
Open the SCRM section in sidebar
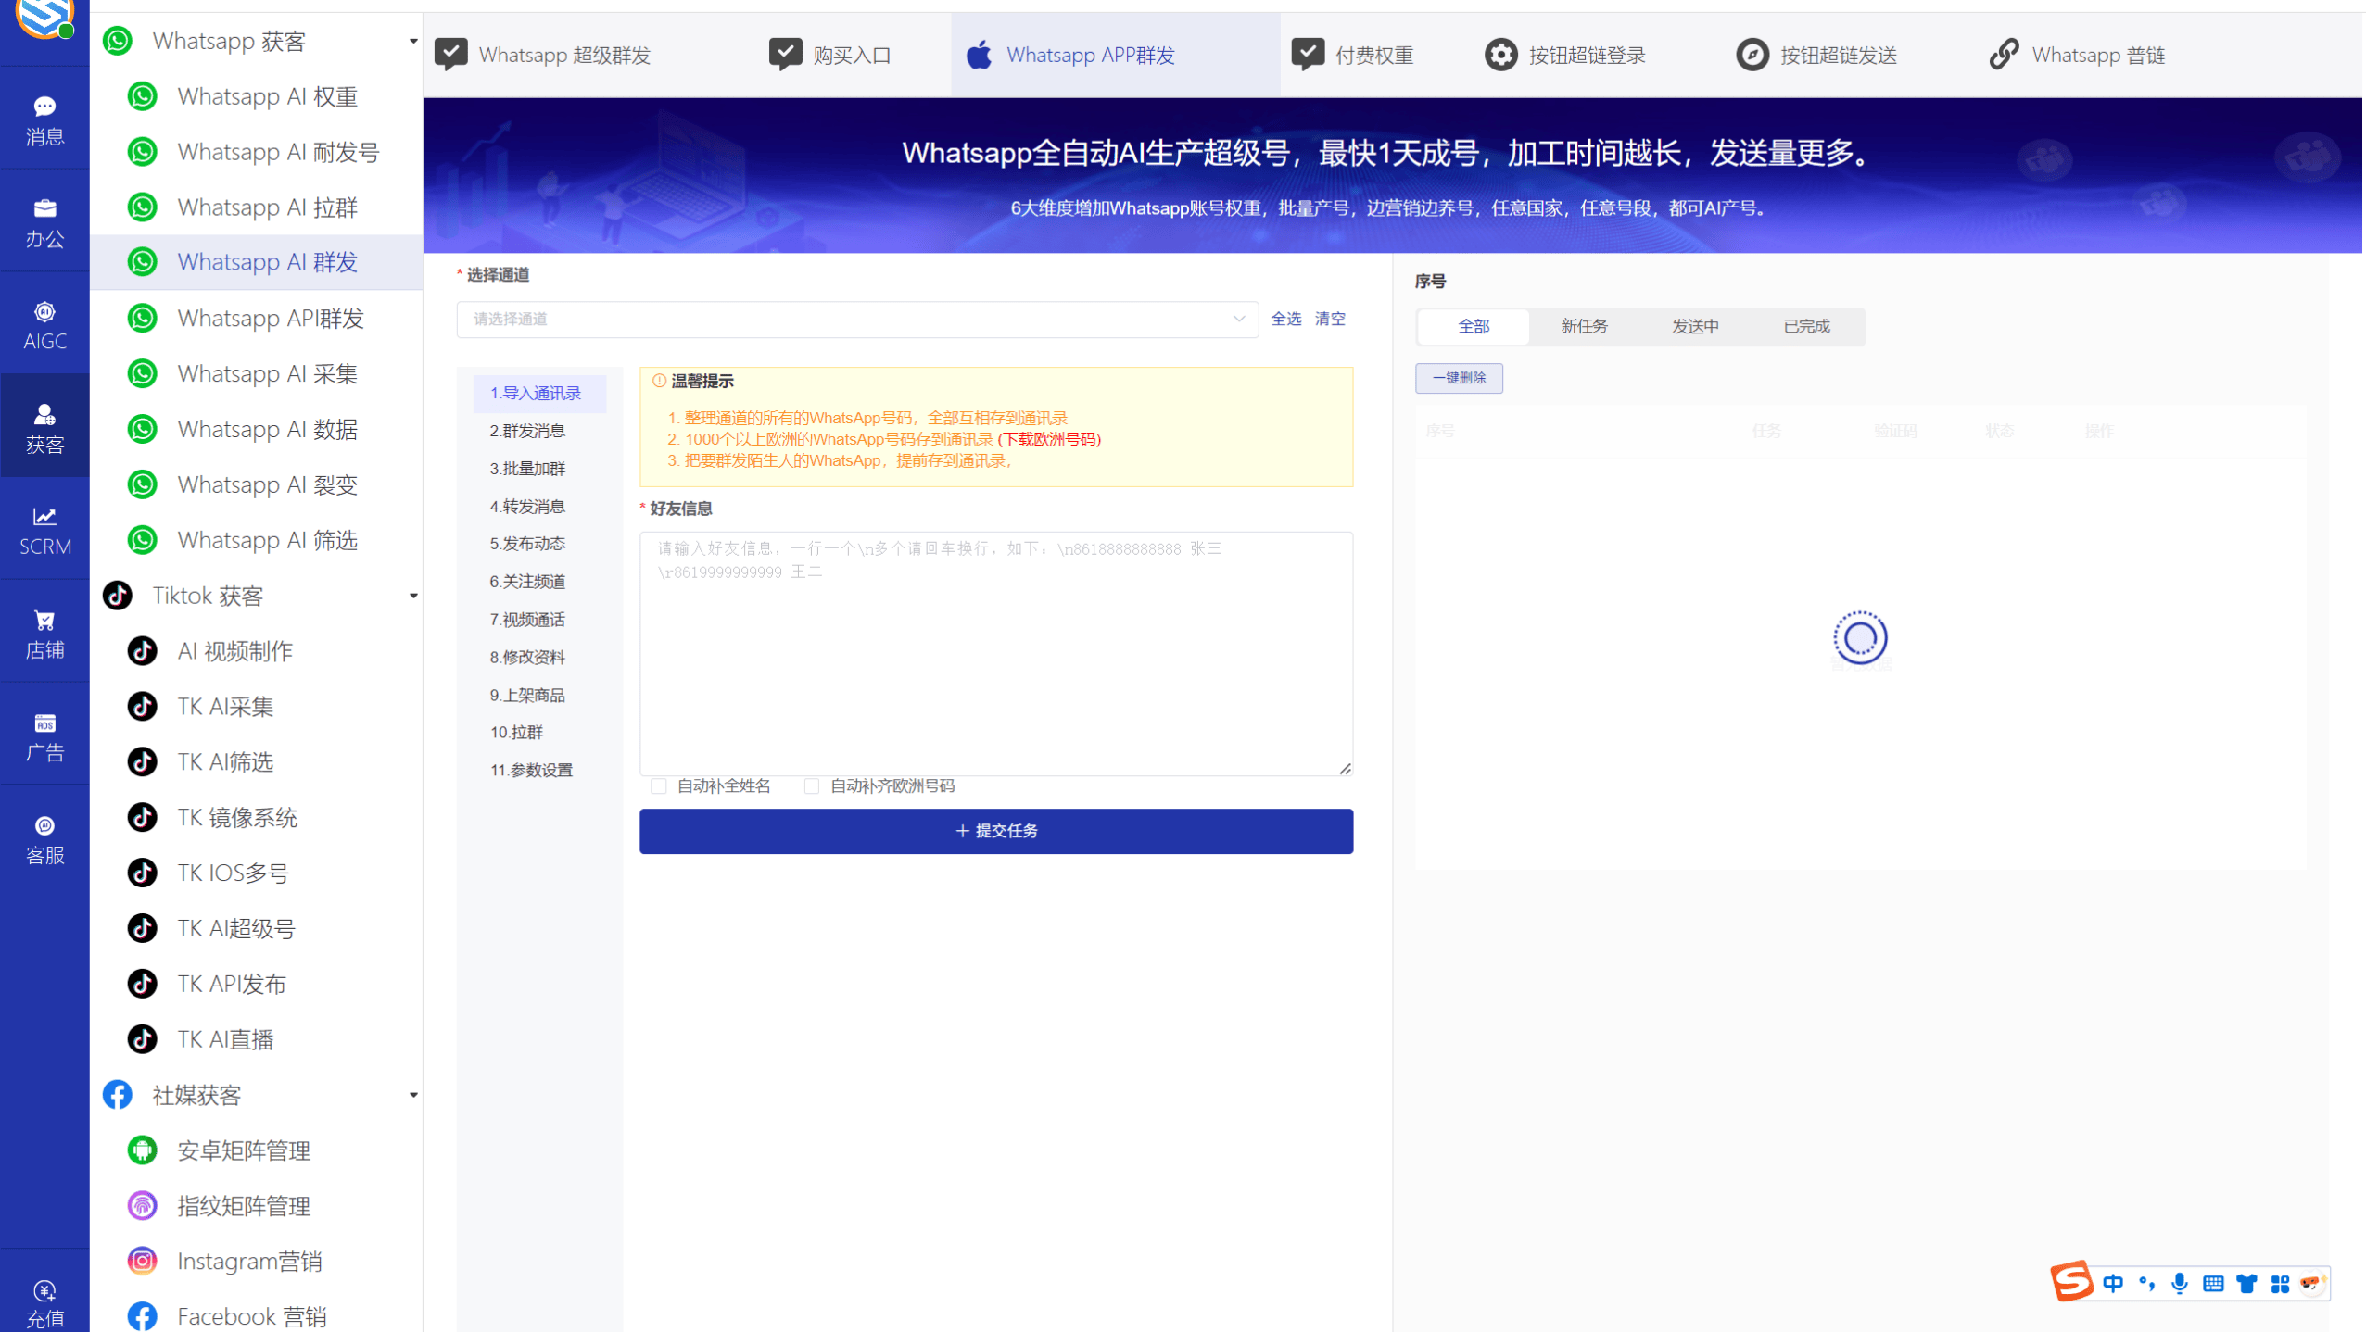(44, 530)
